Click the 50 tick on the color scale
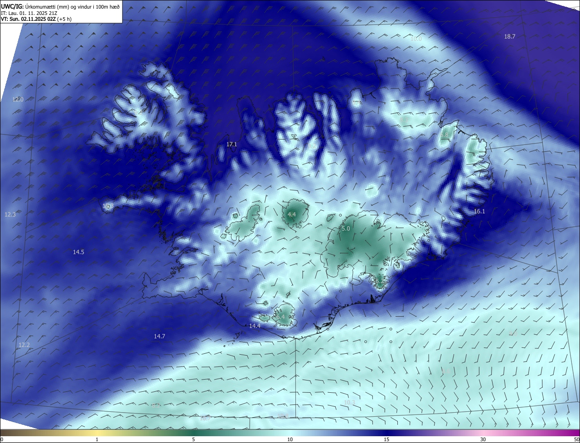Screen dimensions: 580x443 (576, 439)
